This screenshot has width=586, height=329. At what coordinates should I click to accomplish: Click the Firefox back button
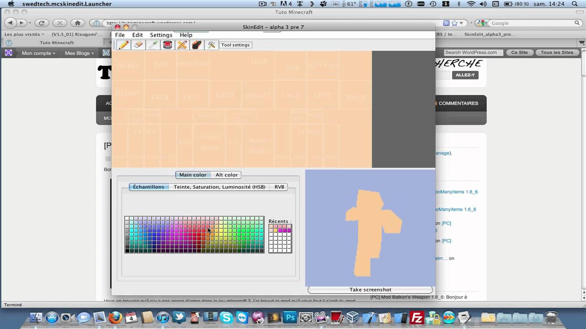click(x=10, y=23)
